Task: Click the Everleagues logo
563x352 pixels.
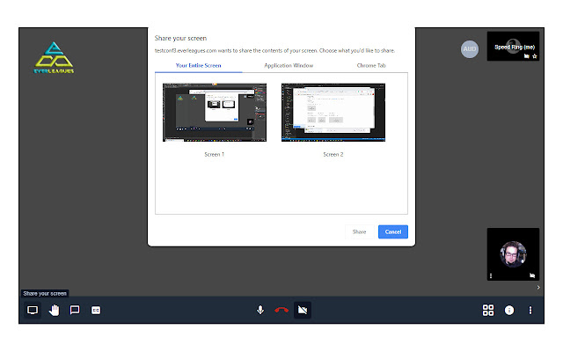Action: pyautogui.click(x=54, y=58)
